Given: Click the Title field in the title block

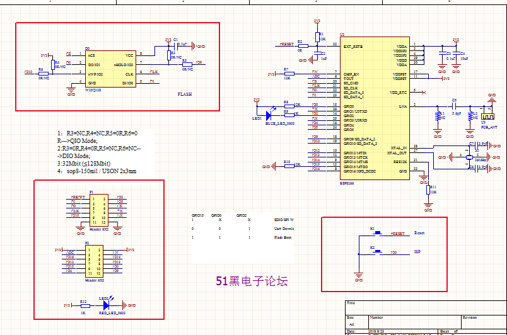Looking at the screenshot, I should click(426, 307).
